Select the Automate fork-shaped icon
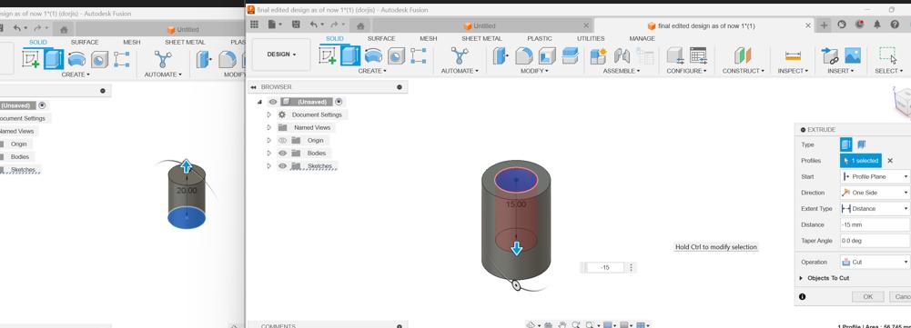911x328 pixels. click(460, 55)
